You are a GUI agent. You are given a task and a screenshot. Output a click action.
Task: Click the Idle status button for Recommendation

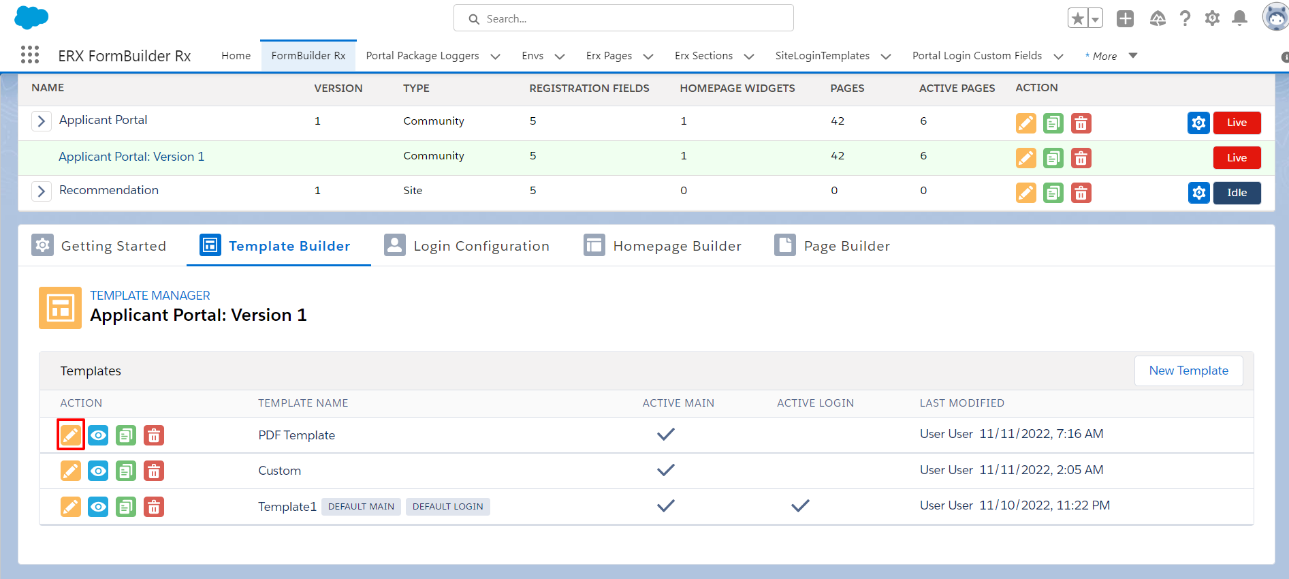pos(1237,193)
